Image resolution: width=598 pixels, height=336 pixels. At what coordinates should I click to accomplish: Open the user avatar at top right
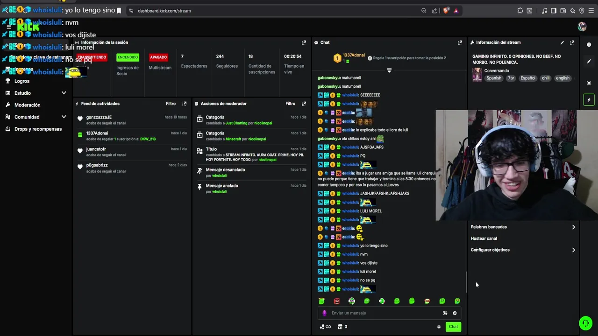coord(582,27)
